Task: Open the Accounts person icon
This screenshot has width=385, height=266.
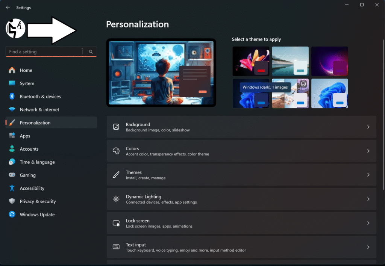Action: [x=12, y=149]
